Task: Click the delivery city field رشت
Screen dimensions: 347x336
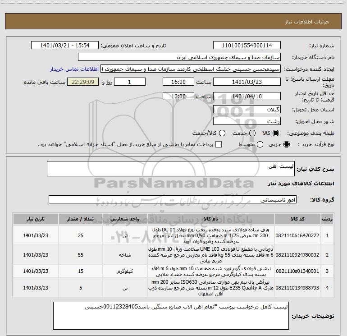Action: point(247,121)
